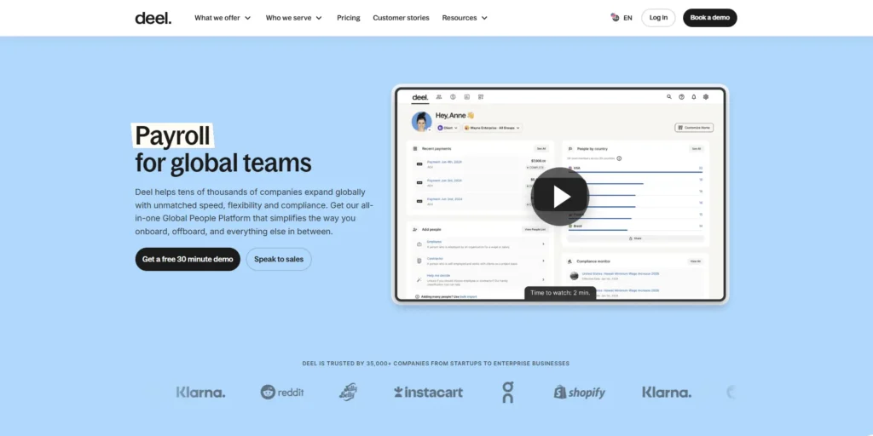Image resolution: width=873 pixels, height=436 pixels.
Task: Click the Jelly Belly logo
Action: click(x=348, y=392)
